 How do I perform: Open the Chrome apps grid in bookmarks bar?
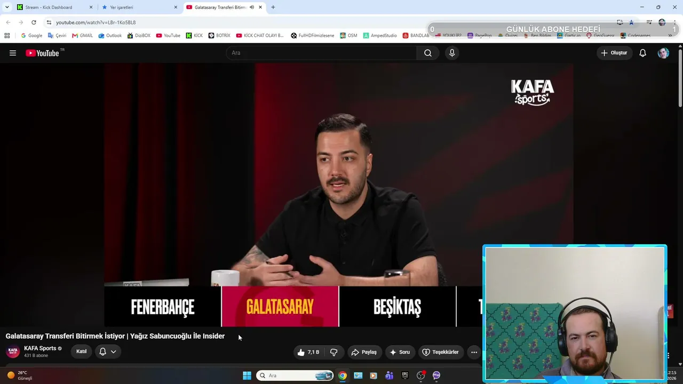pyautogui.click(x=7, y=36)
